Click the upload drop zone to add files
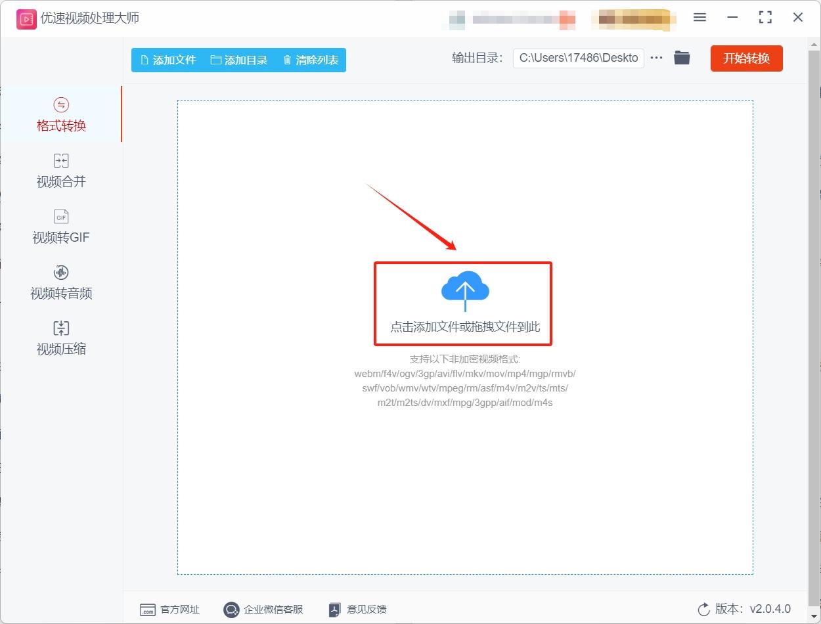 coord(463,303)
